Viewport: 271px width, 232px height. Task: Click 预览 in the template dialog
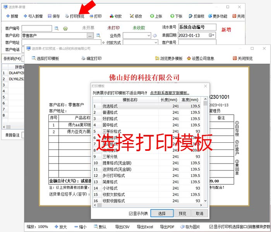[182, 213]
